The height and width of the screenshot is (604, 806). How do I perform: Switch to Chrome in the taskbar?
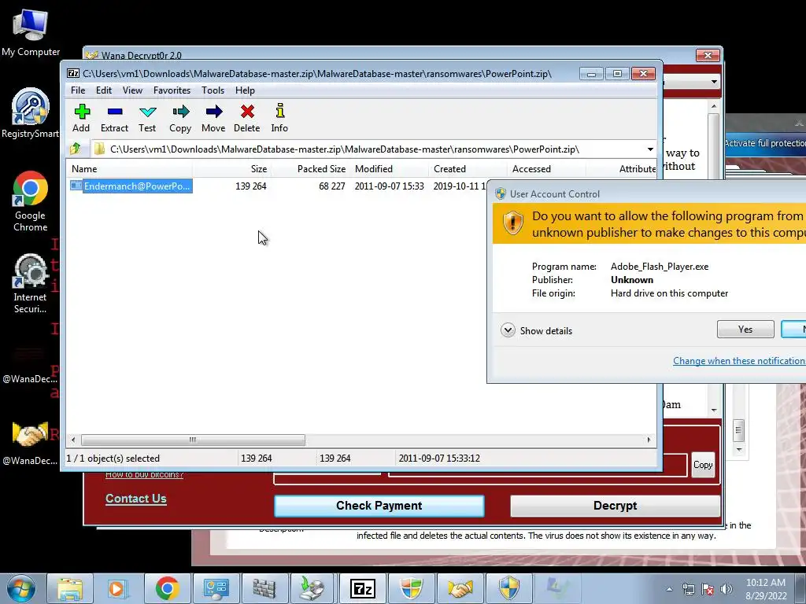click(x=167, y=588)
